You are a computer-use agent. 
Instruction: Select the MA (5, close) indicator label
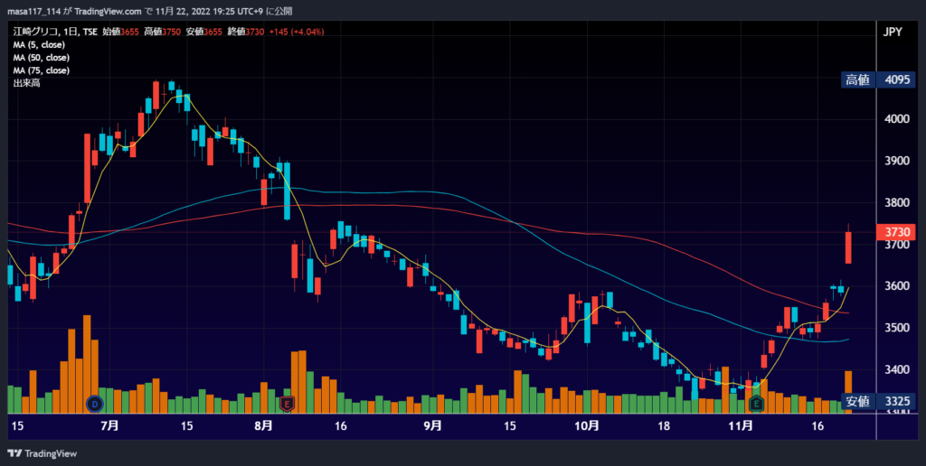(x=39, y=45)
